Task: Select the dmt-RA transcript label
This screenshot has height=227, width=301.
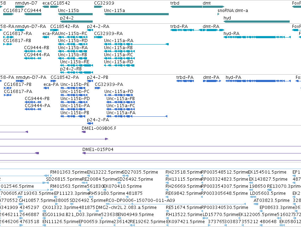Action: click(211, 27)
